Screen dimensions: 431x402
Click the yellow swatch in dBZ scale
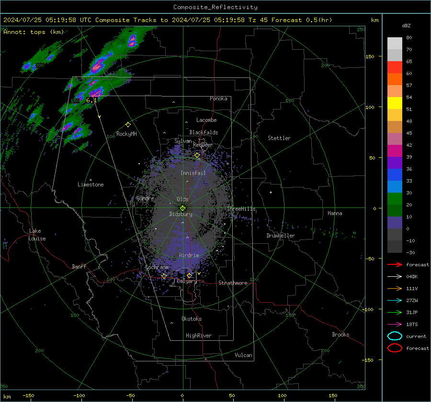tap(395, 103)
